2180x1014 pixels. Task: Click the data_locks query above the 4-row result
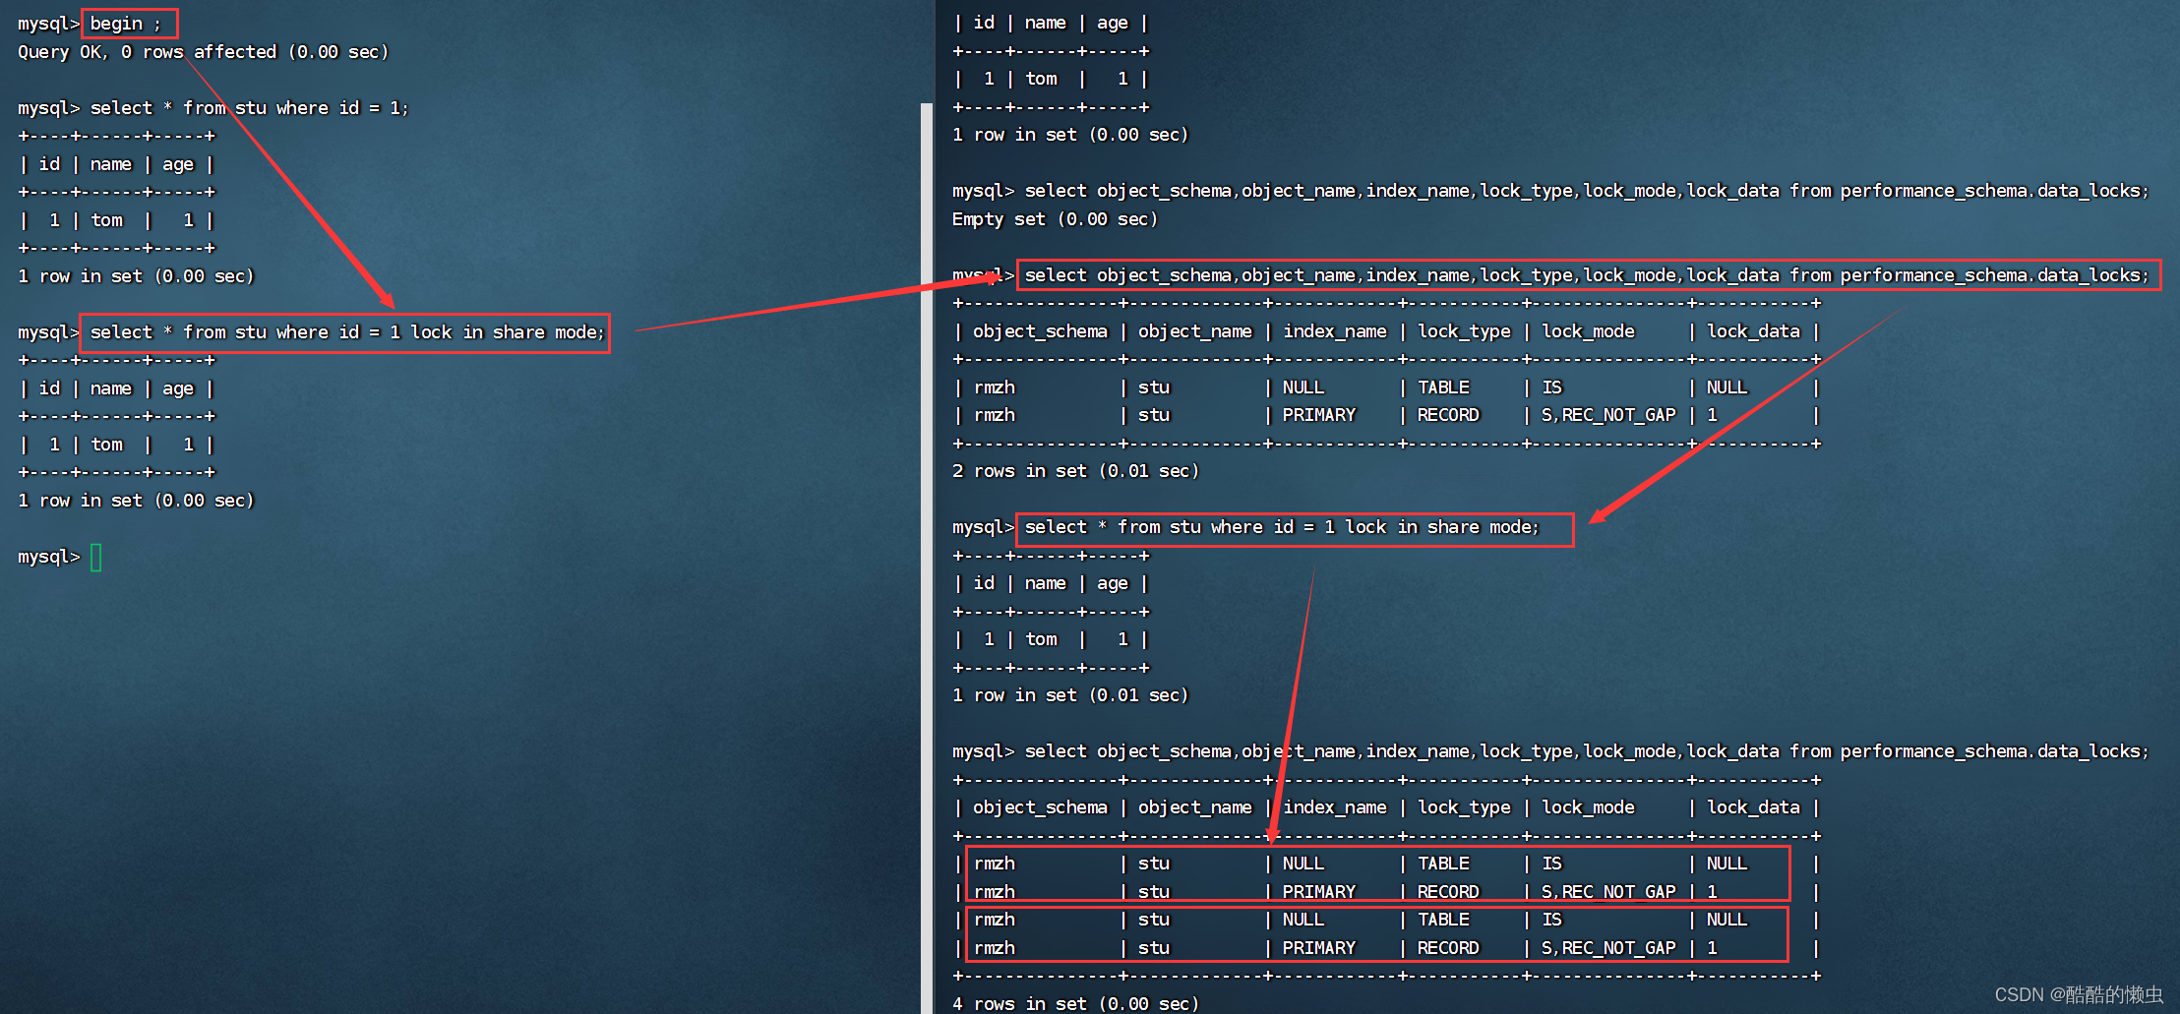tap(1586, 751)
